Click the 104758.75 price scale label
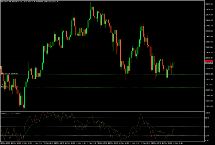This screenshot has height=145, width=215. click(209, 10)
